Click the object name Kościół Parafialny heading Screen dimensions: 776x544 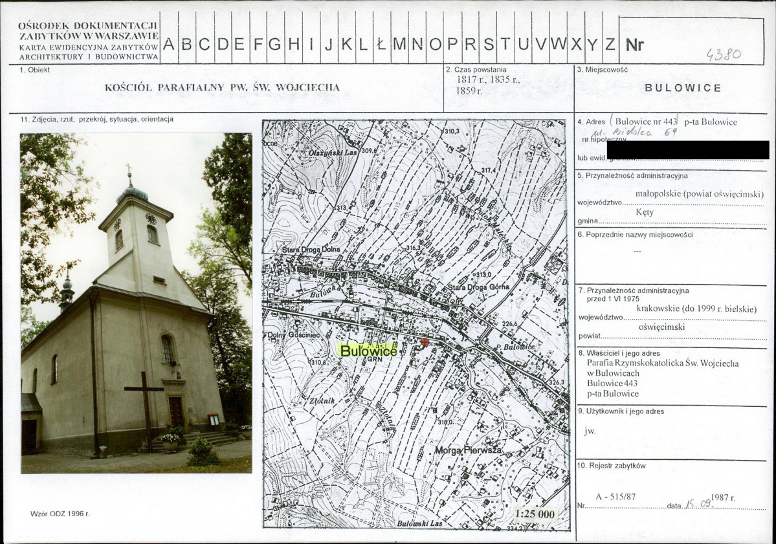click(x=222, y=87)
